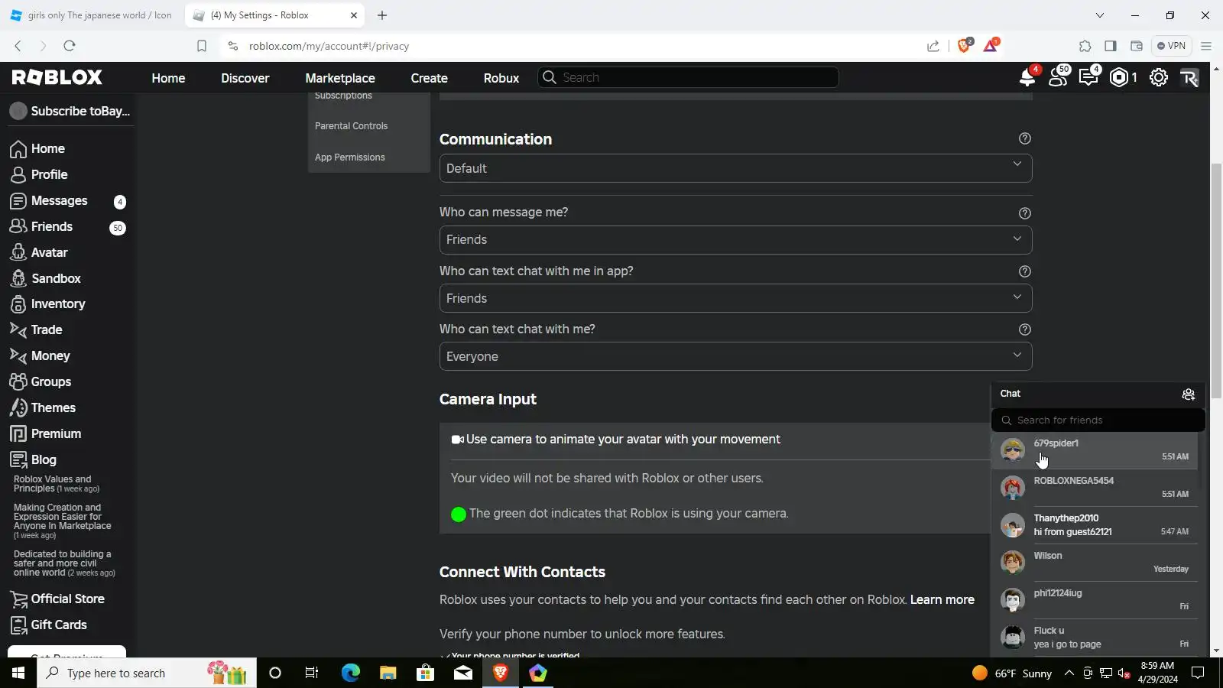Open the Brave Wallet icon
The image size is (1223, 688).
[x=1137, y=46]
